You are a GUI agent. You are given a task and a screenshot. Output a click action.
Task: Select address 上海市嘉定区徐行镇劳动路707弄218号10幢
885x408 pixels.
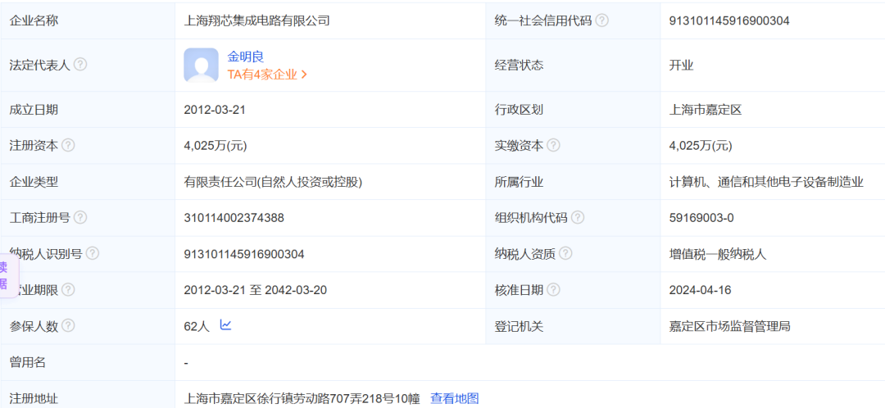[302, 398]
